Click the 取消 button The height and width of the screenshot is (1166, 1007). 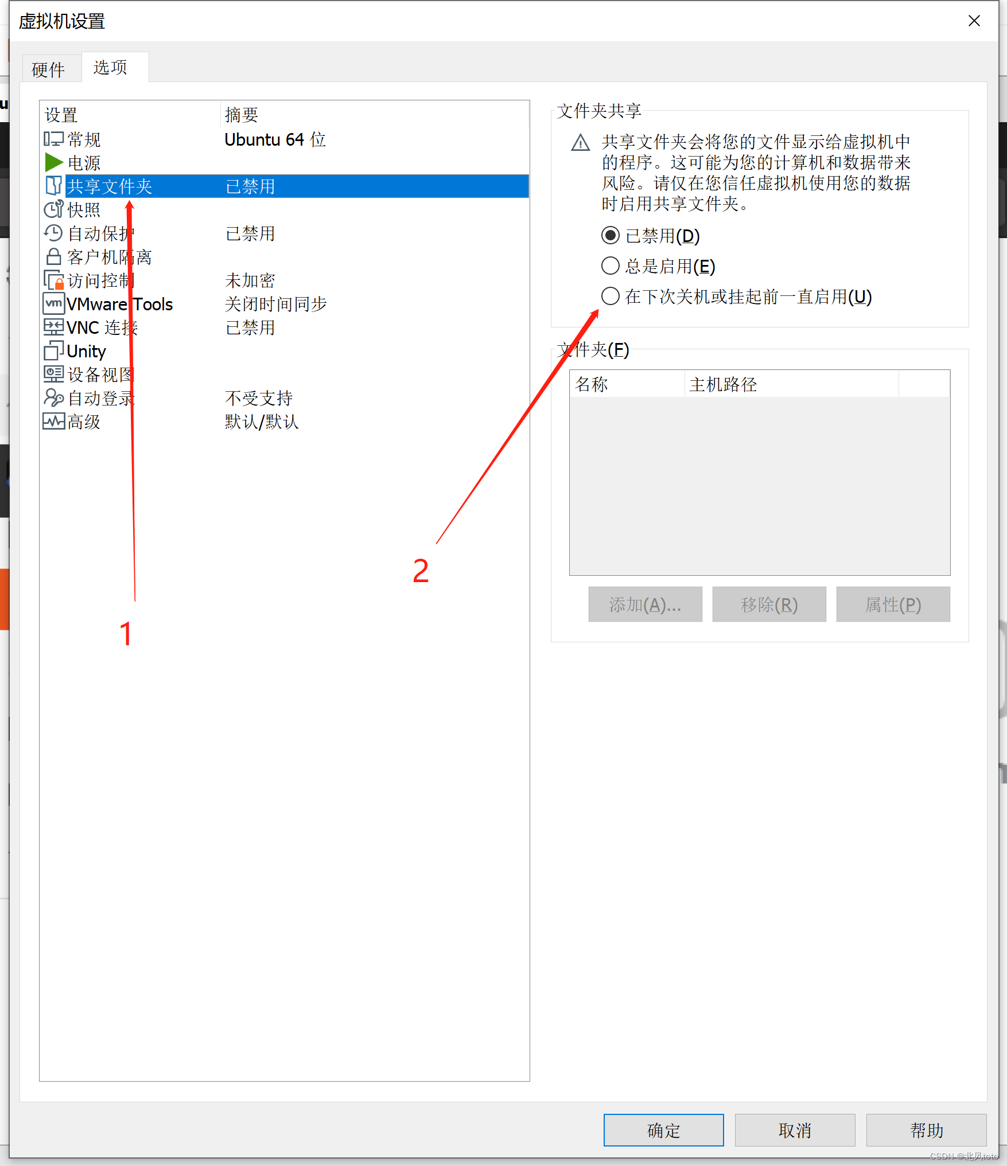tap(795, 1130)
